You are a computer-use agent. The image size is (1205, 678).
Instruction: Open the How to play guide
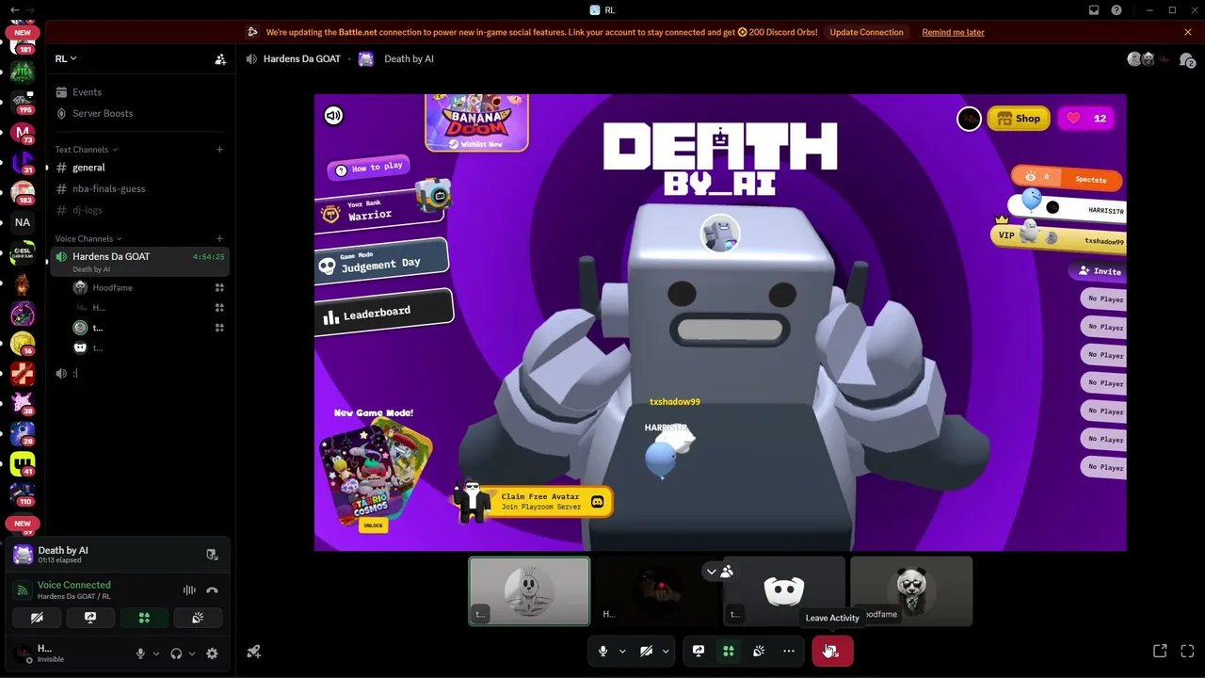[x=368, y=168]
